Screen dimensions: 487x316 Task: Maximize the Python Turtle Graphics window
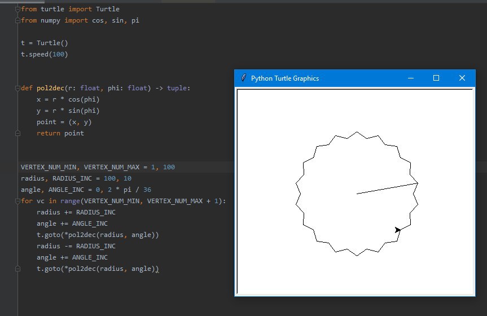click(436, 78)
